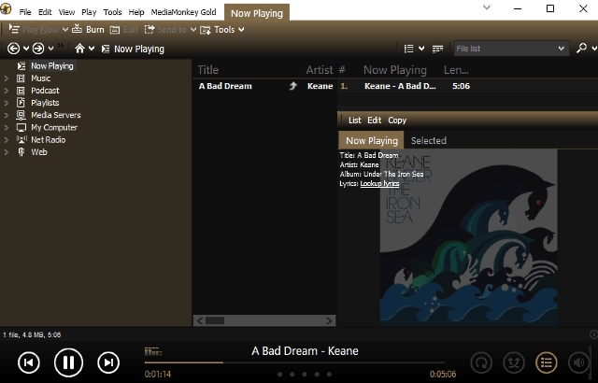
Task: Click the Media Servers tree icon
Action: pyautogui.click(x=21, y=115)
